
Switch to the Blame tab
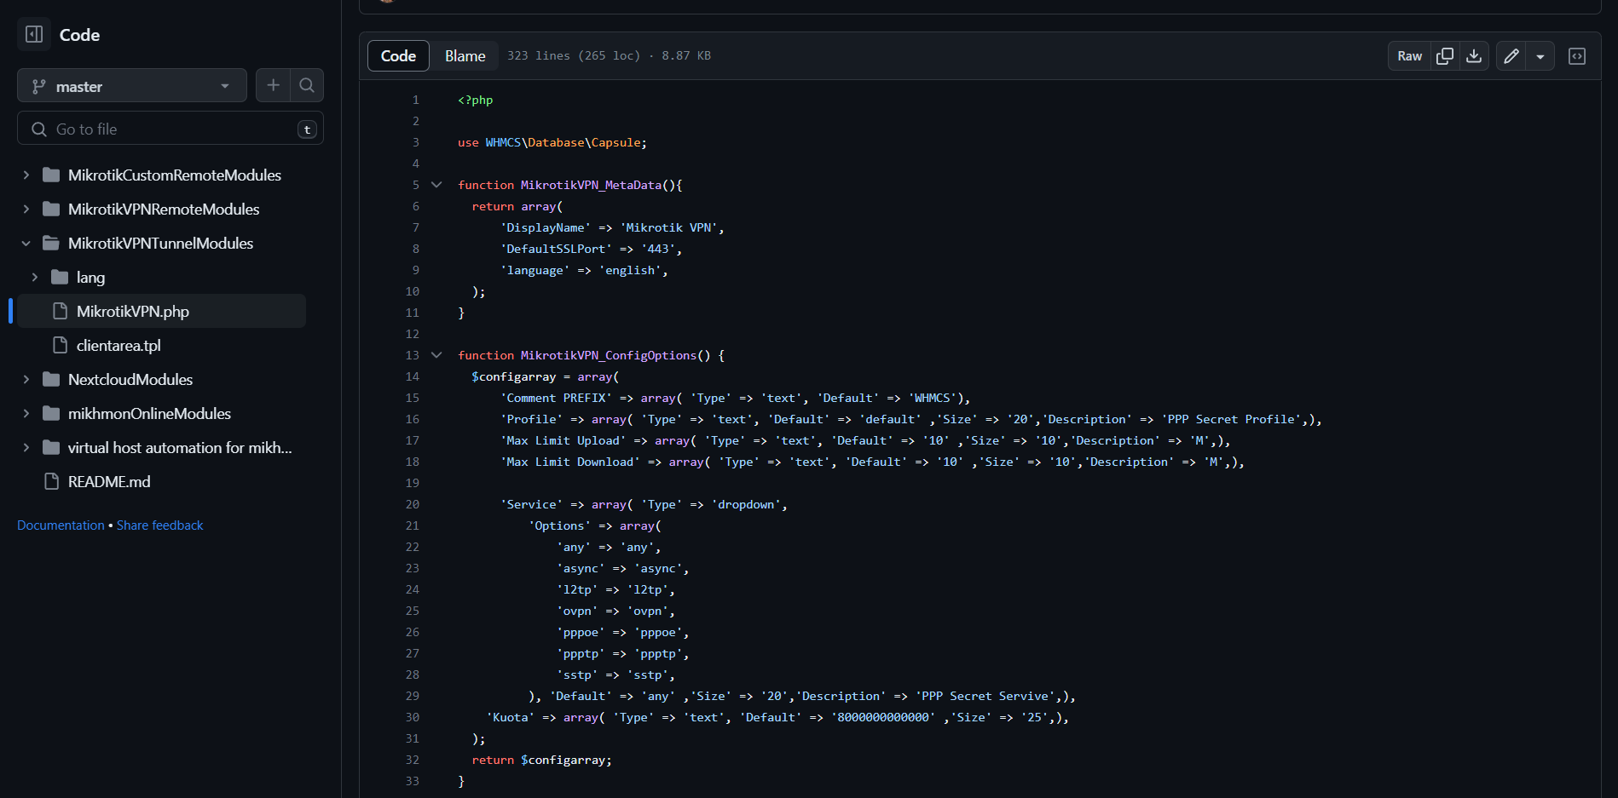tap(465, 56)
